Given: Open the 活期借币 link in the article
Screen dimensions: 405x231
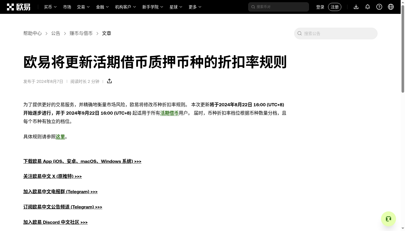Looking at the screenshot, I should pyautogui.click(x=170, y=113).
